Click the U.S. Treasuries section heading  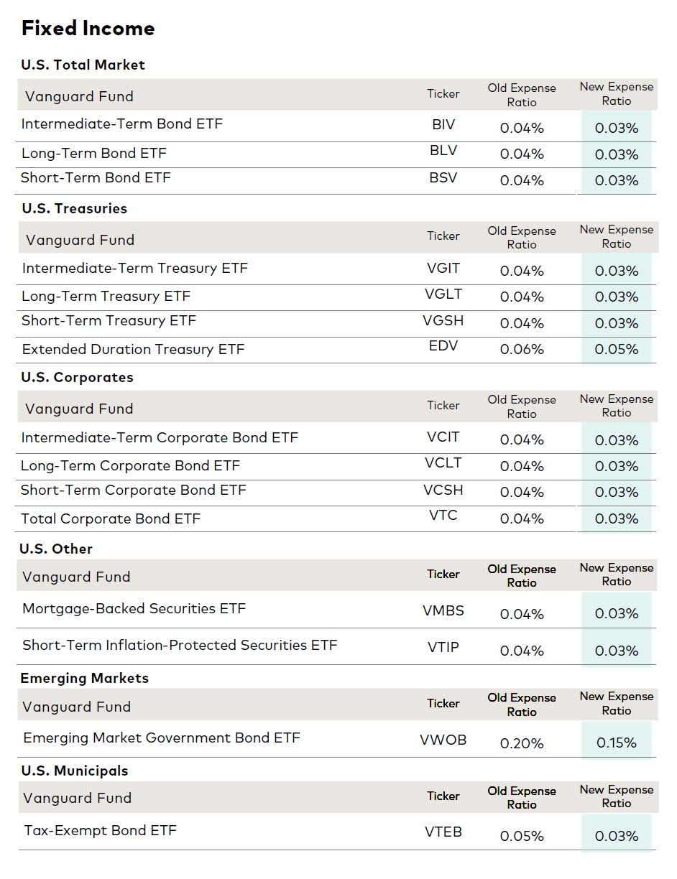[74, 208]
